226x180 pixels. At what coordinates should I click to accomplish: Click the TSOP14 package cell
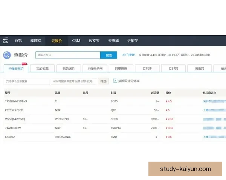(x=116, y=128)
